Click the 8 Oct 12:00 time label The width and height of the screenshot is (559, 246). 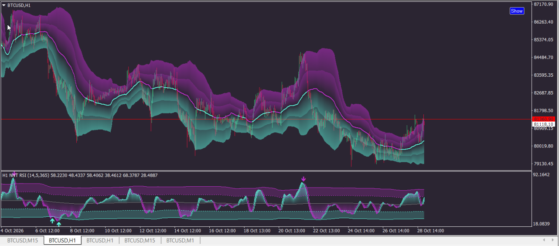82,230
